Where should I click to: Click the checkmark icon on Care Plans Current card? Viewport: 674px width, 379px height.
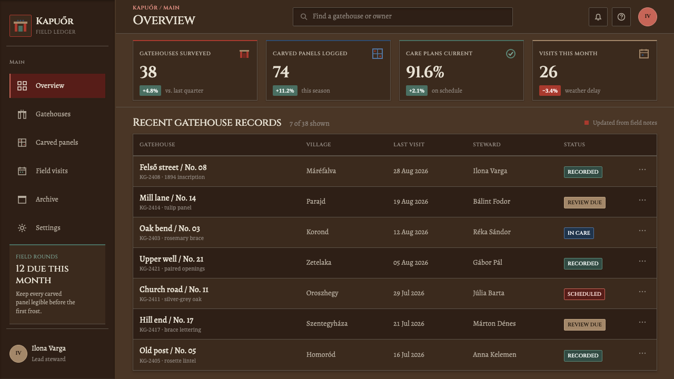pos(511,54)
